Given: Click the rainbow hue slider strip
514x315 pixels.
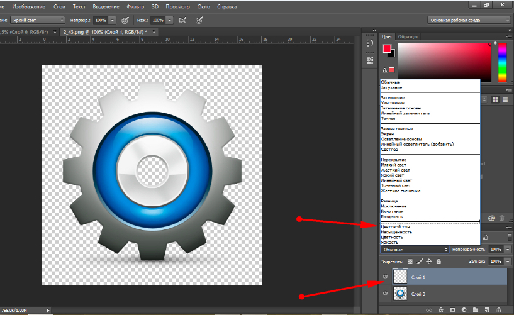Looking at the screenshot, I should tap(502, 62).
